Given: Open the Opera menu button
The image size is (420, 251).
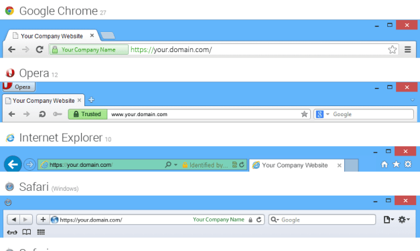Looking at the screenshot, I should (19, 87).
